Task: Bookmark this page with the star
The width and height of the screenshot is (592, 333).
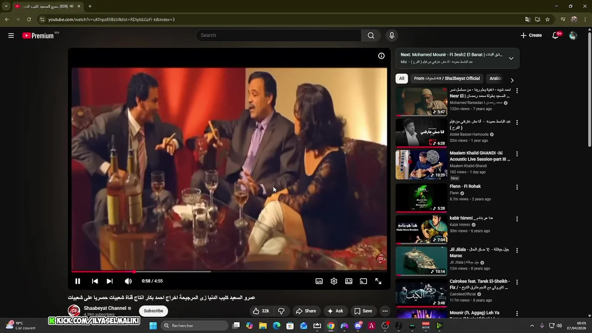Action: pos(548,19)
